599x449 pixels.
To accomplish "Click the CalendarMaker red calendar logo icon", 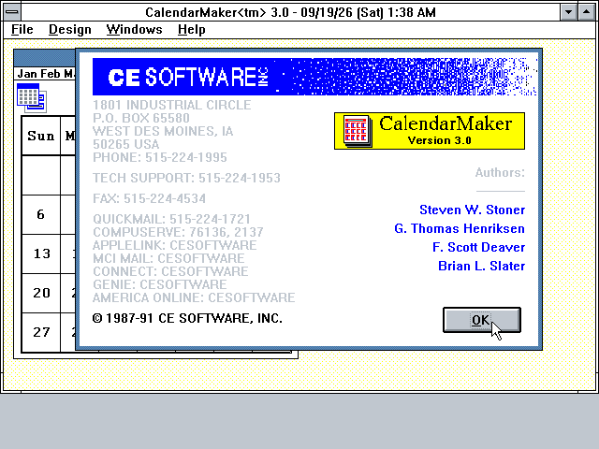I will coord(358,131).
